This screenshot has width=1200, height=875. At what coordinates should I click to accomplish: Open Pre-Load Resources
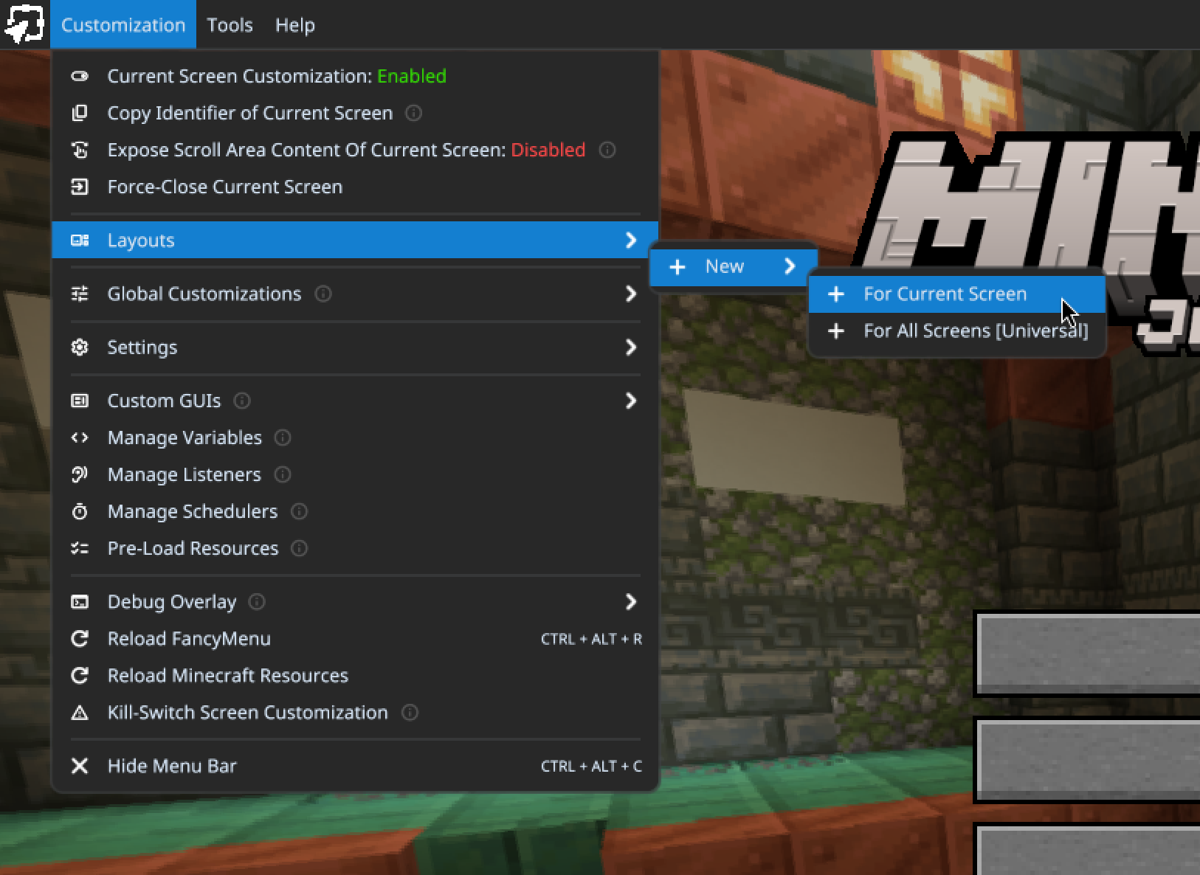(x=355, y=548)
